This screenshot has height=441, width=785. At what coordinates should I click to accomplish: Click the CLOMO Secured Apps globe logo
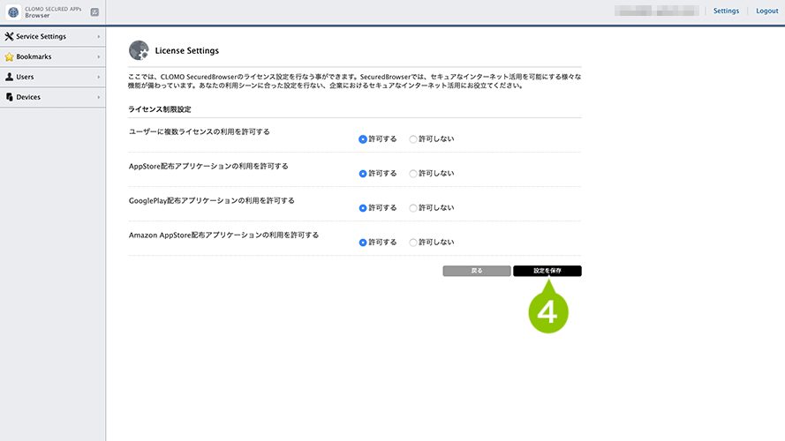pos(13,12)
